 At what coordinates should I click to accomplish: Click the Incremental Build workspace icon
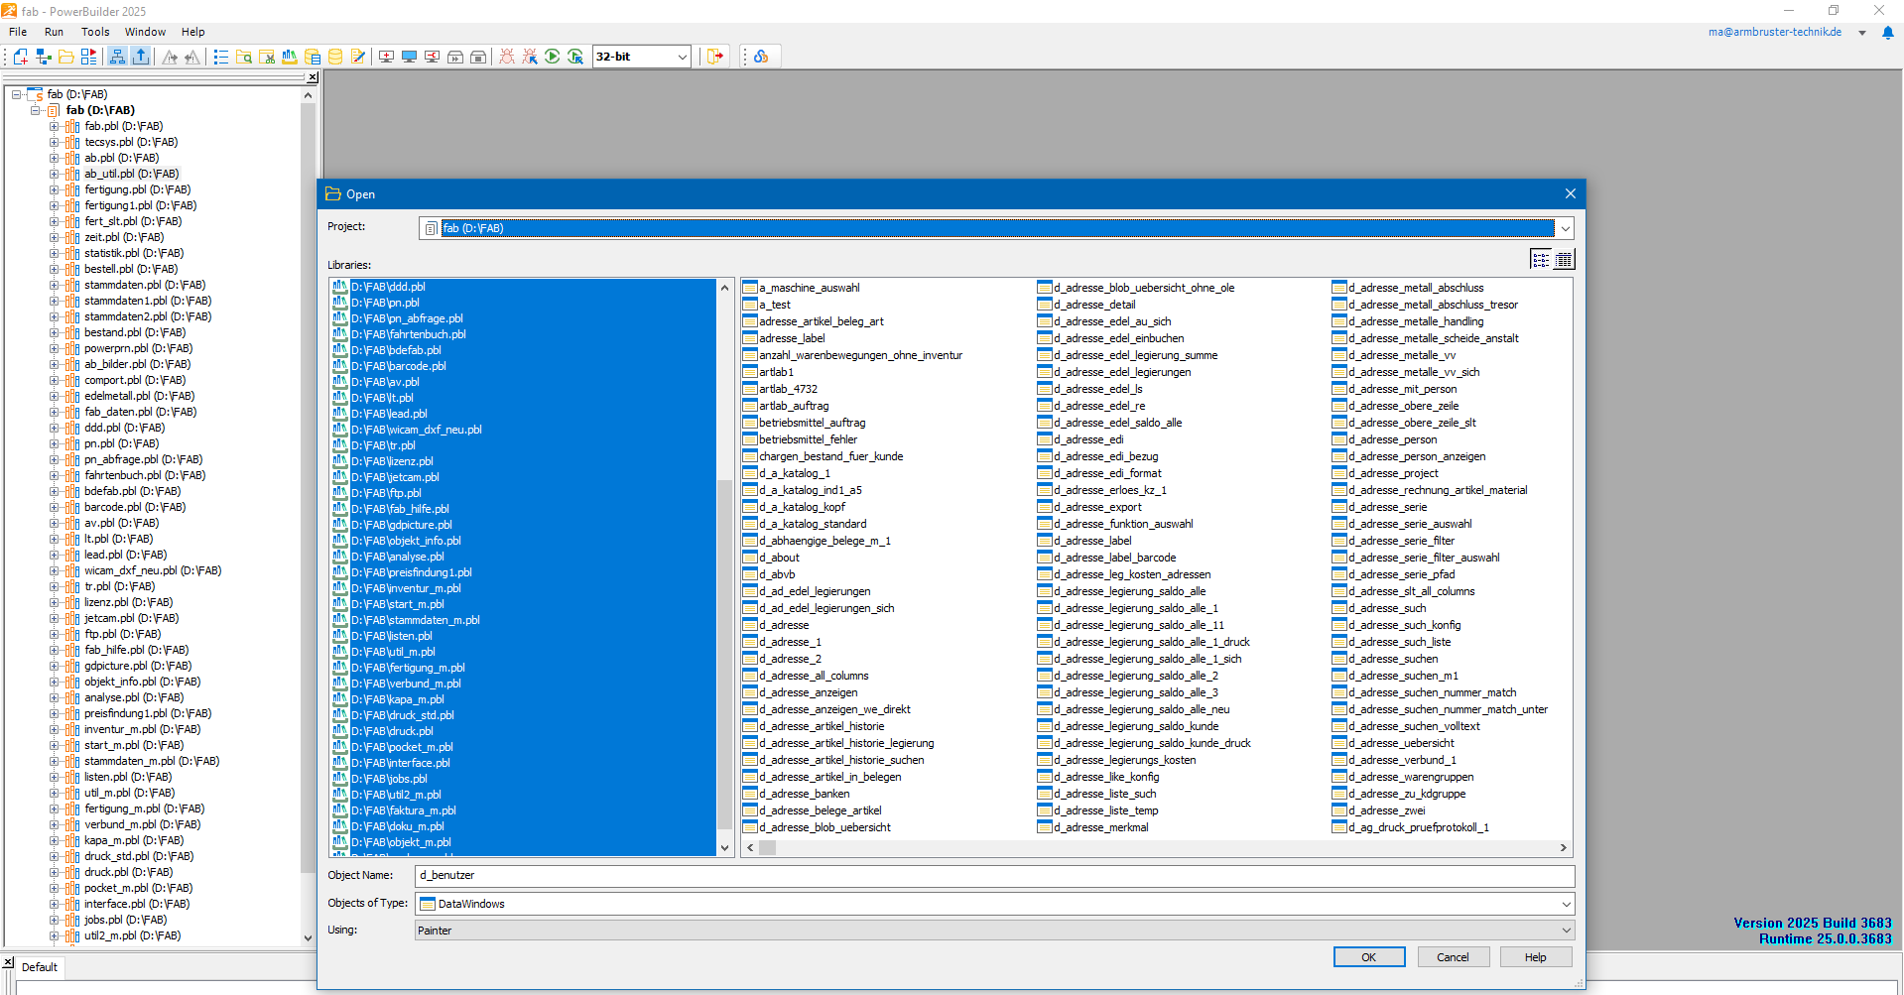386,57
